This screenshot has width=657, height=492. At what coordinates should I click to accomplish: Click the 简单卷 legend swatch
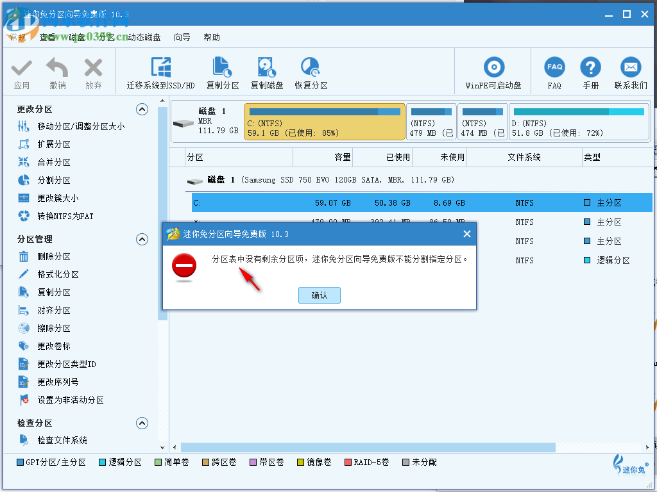(157, 461)
